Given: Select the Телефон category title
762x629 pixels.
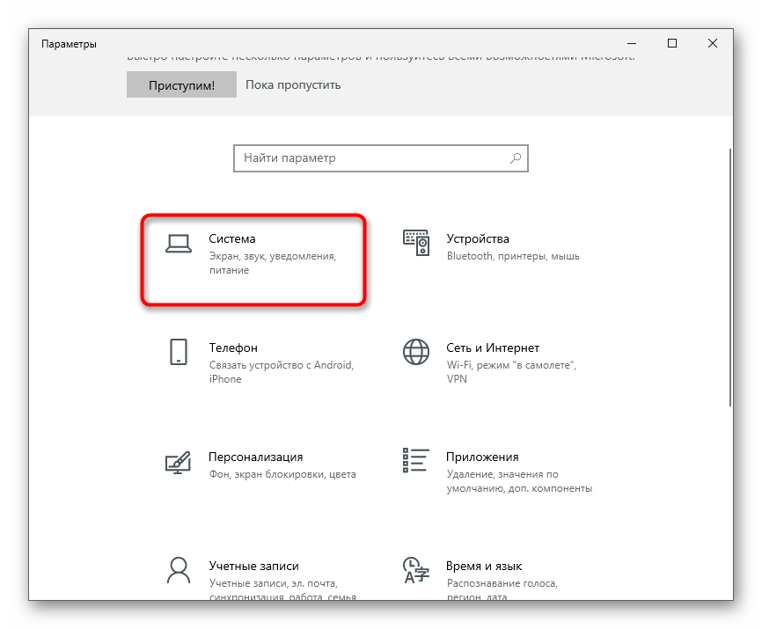Looking at the screenshot, I should click(233, 347).
